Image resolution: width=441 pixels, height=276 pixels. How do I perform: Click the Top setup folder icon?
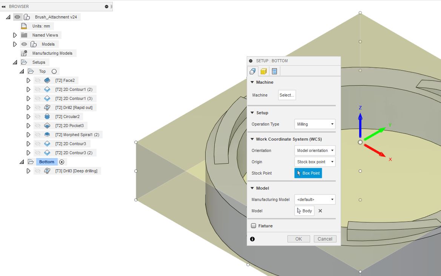(x=31, y=71)
